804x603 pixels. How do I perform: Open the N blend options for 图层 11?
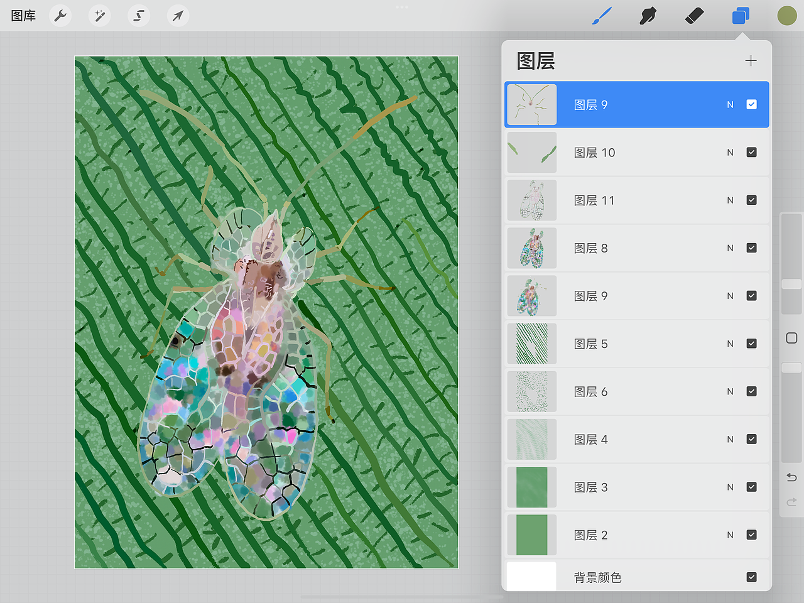[x=730, y=200]
